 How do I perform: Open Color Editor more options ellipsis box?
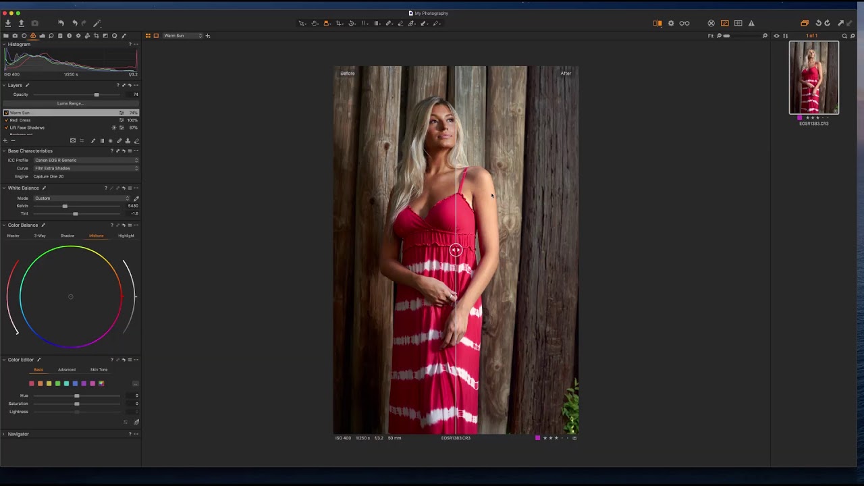point(135,383)
